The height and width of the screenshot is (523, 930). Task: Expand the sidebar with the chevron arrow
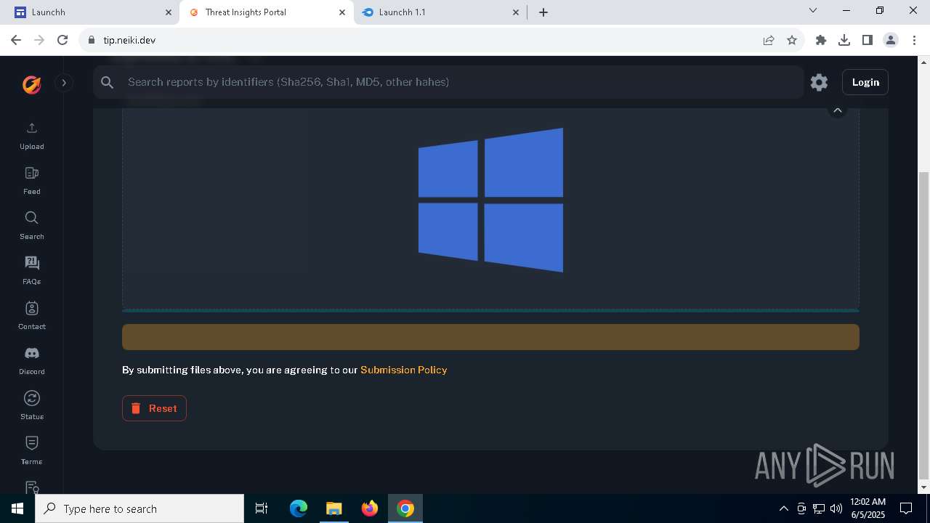64,83
